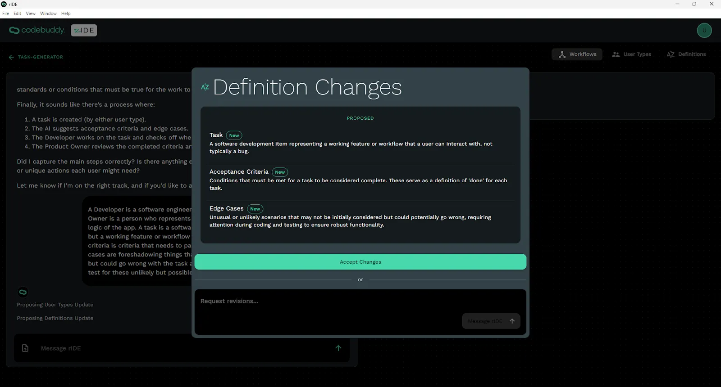The height and width of the screenshot is (387, 721).
Task: Open the Window menu
Action: (48, 13)
